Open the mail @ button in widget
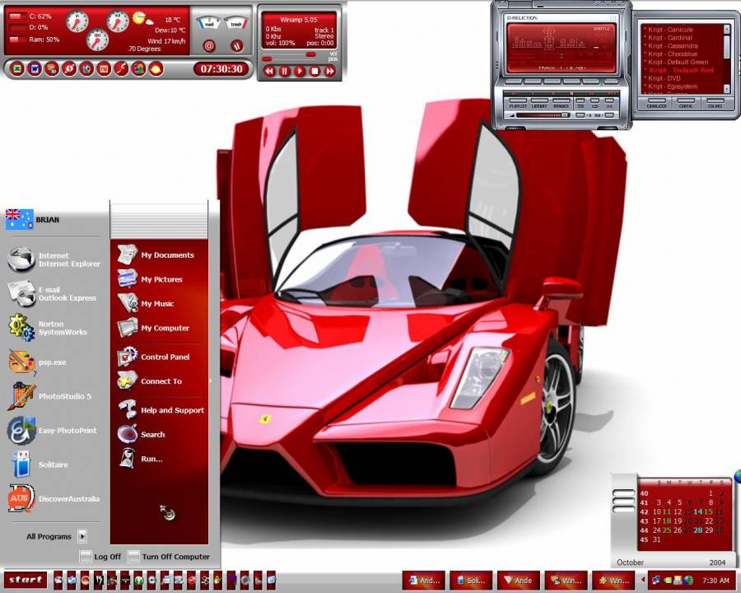This screenshot has width=741, height=593. [209, 46]
